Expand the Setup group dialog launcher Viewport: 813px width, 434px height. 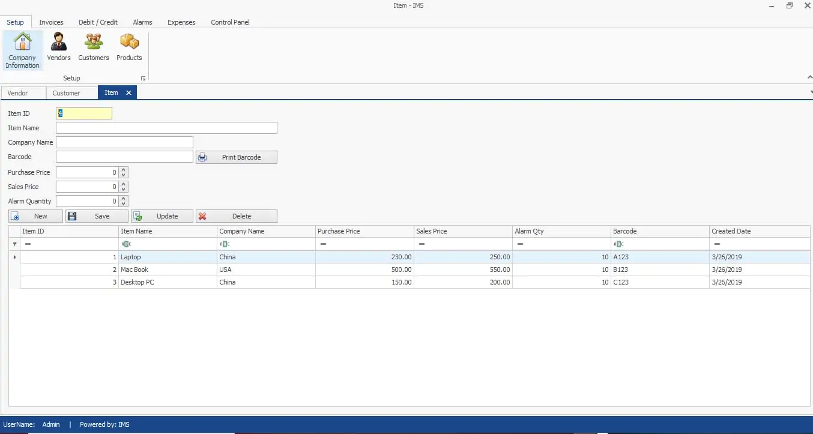tap(143, 79)
